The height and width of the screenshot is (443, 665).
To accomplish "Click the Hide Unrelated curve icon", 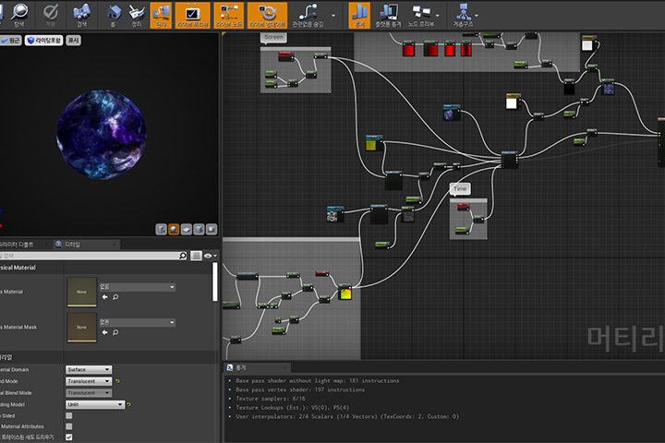I will tap(308, 15).
